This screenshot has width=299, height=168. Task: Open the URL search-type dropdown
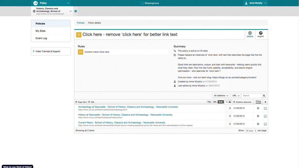pos(236,96)
